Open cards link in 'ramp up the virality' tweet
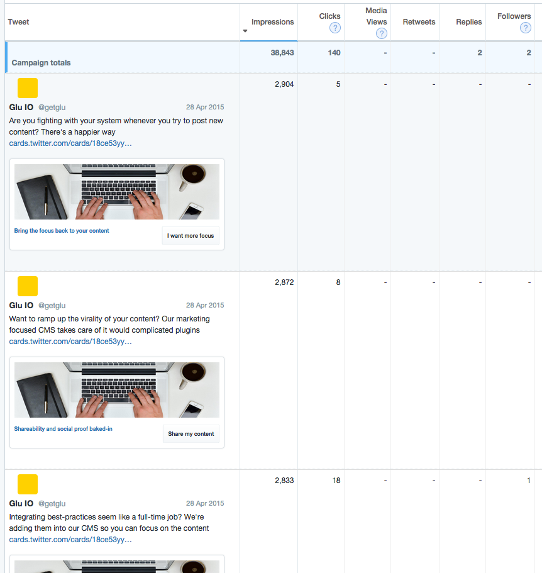Screen dimensions: 542x573 (70, 342)
